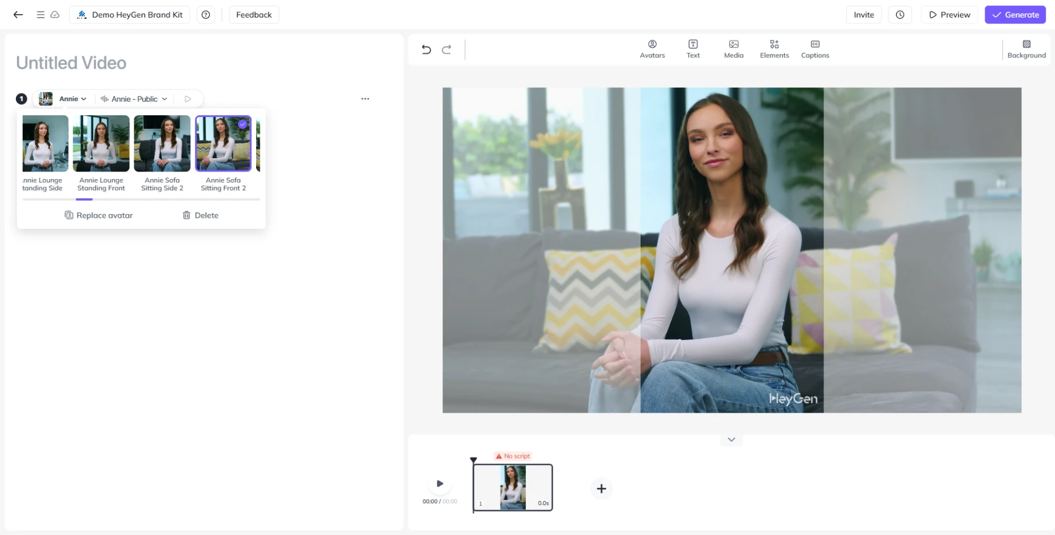Open the Media panel
Image resolution: width=1055 pixels, height=535 pixels.
(x=733, y=49)
